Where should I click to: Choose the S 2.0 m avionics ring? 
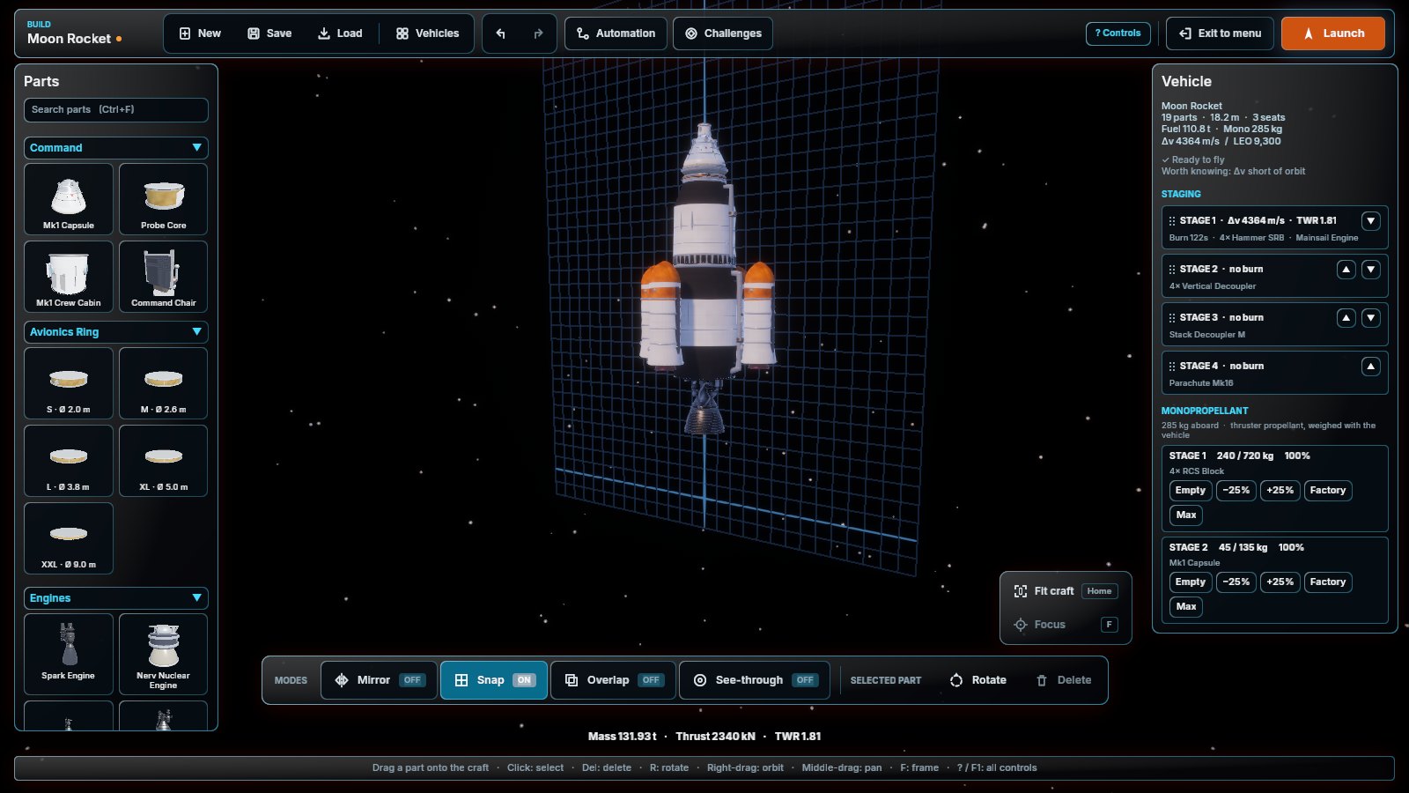pyautogui.click(x=69, y=383)
